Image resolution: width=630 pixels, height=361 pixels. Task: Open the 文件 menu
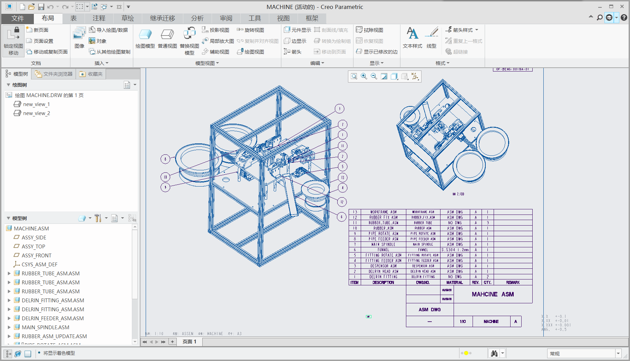point(18,18)
